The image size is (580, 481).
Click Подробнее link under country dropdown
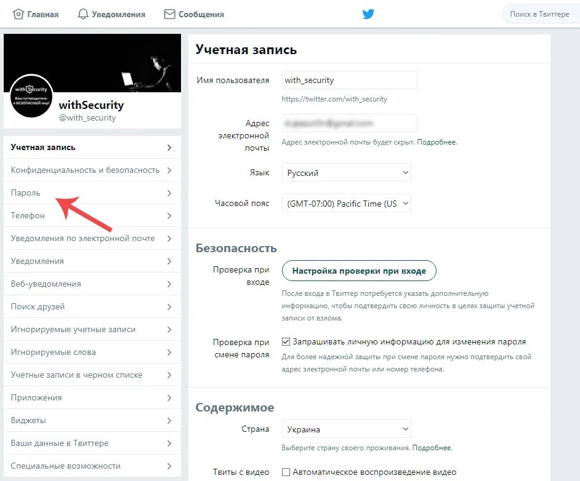coord(432,448)
